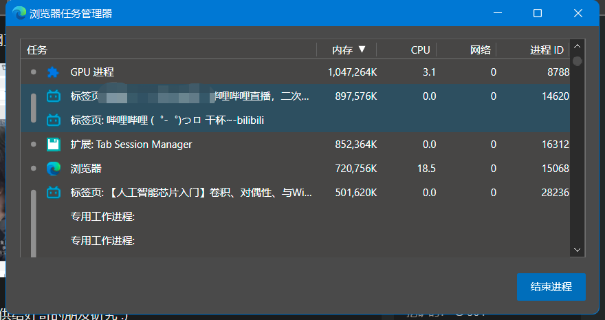Select the second 专用工作进程 row
The height and width of the screenshot is (320, 605).
pyautogui.click(x=295, y=240)
